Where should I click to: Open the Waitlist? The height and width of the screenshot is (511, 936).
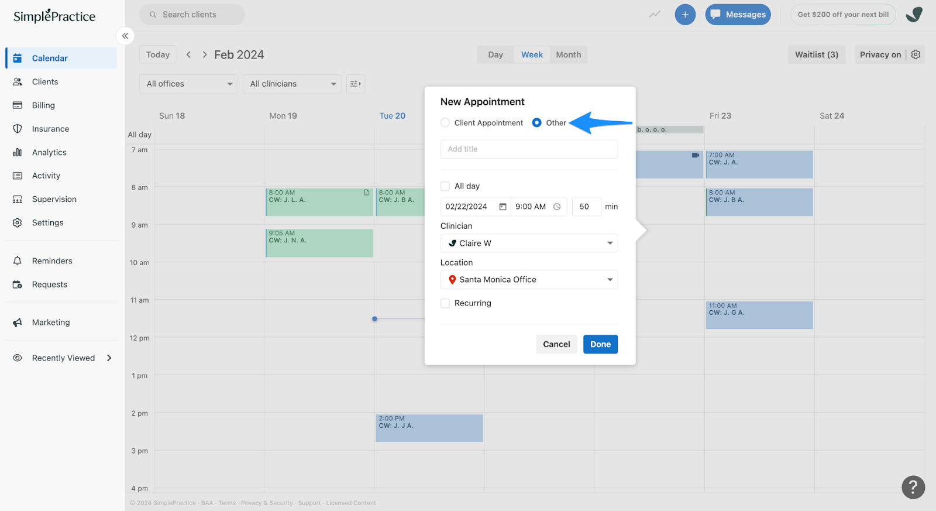[815, 54]
